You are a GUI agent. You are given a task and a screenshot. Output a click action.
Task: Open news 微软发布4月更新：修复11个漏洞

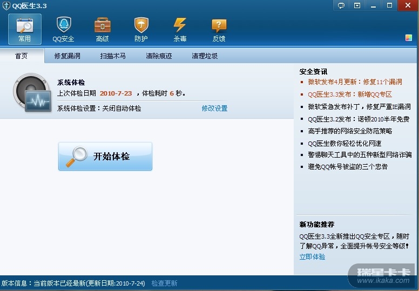355,82
